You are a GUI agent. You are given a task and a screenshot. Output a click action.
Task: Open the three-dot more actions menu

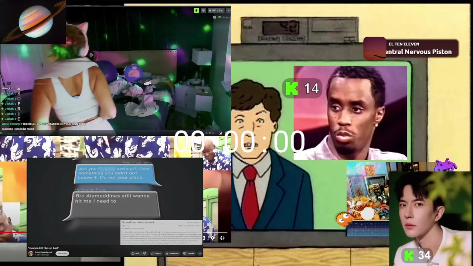coord(200,253)
